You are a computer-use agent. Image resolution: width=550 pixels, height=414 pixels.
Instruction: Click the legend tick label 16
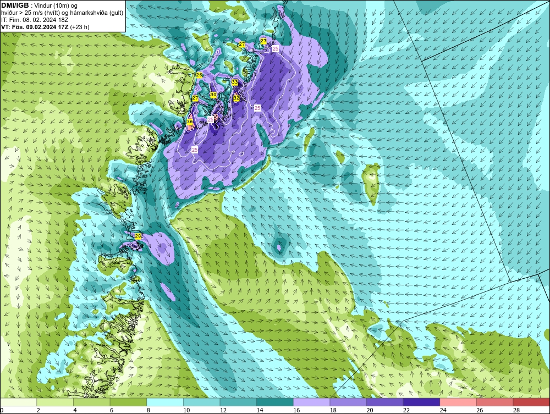point(296,410)
